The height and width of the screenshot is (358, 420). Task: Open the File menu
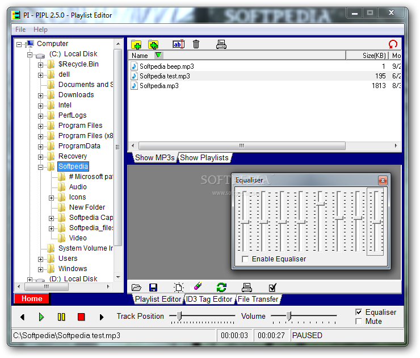[20, 29]
